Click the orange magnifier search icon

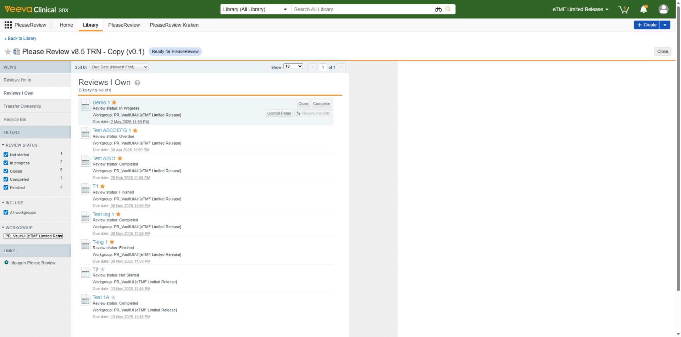pos(448,9)
